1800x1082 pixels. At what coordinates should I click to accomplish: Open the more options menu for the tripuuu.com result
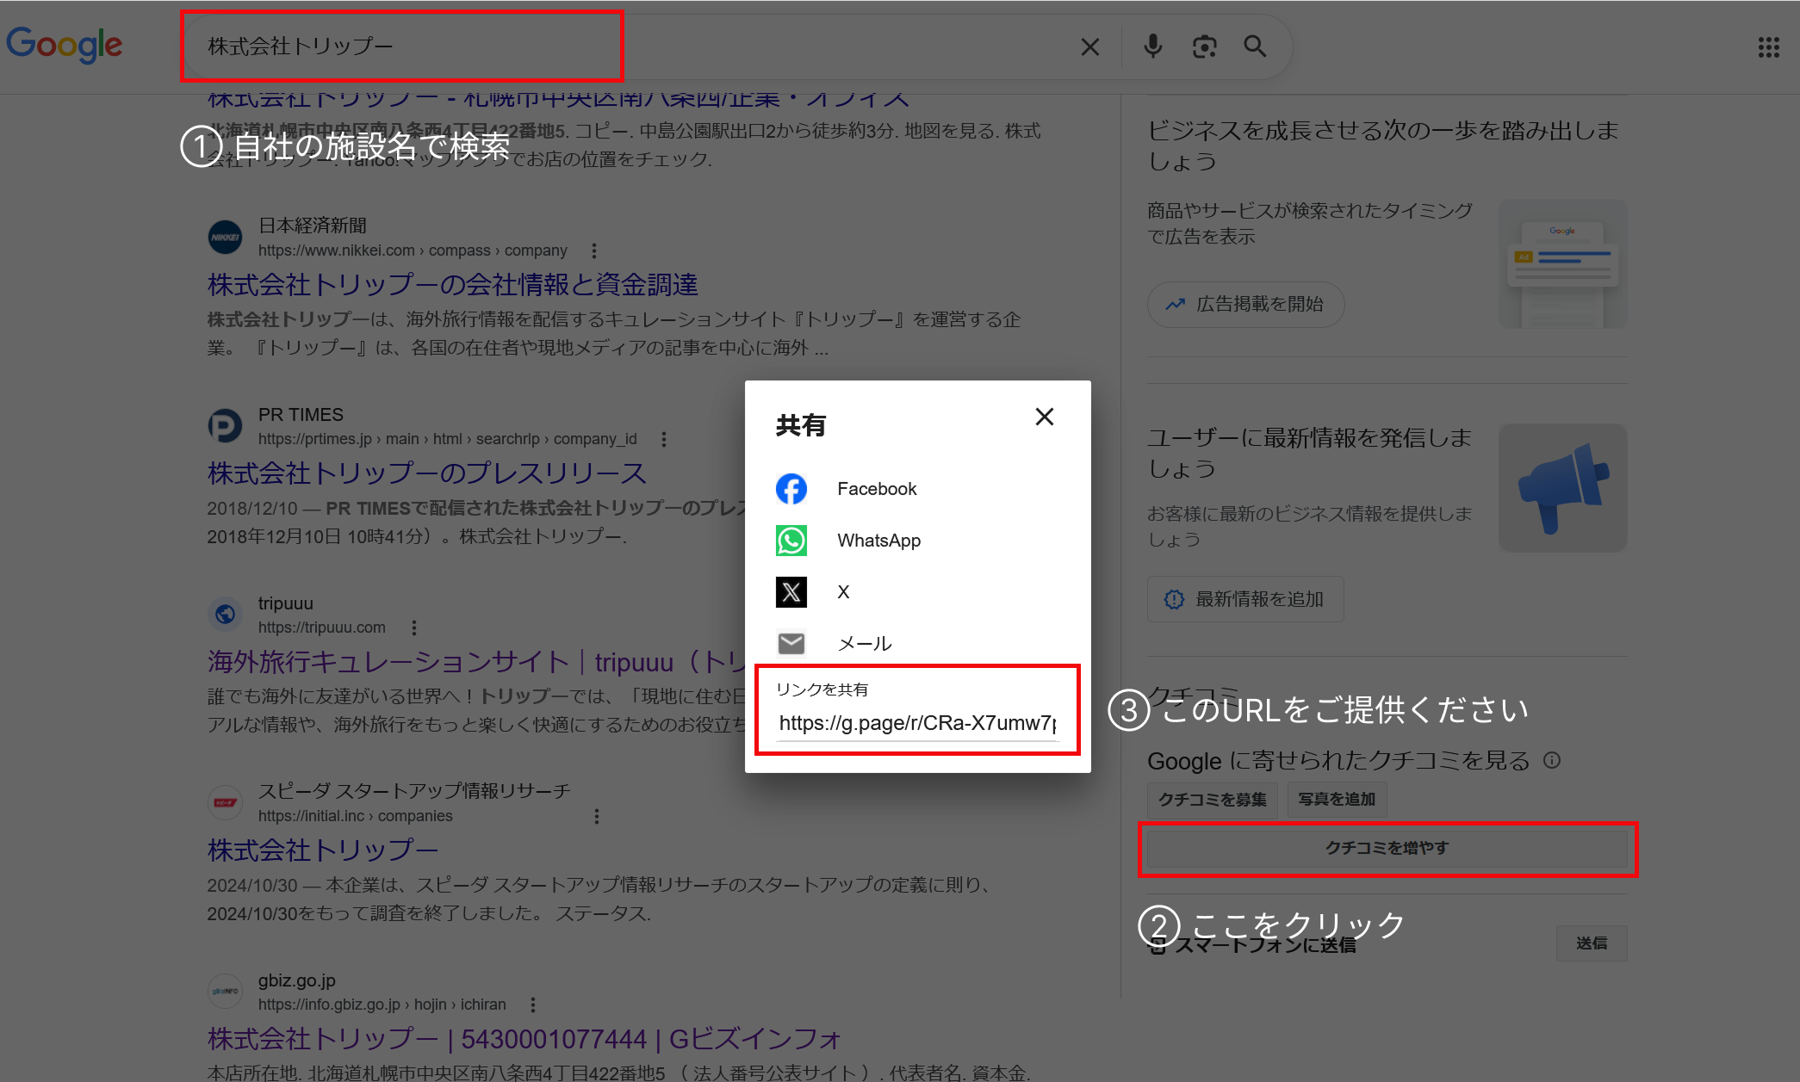click(x=413, y=628)
